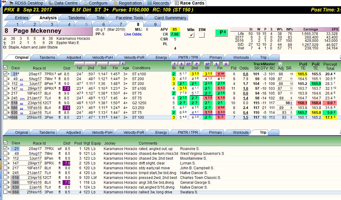Click the SP running-style filter button

(x=207, y=64)
